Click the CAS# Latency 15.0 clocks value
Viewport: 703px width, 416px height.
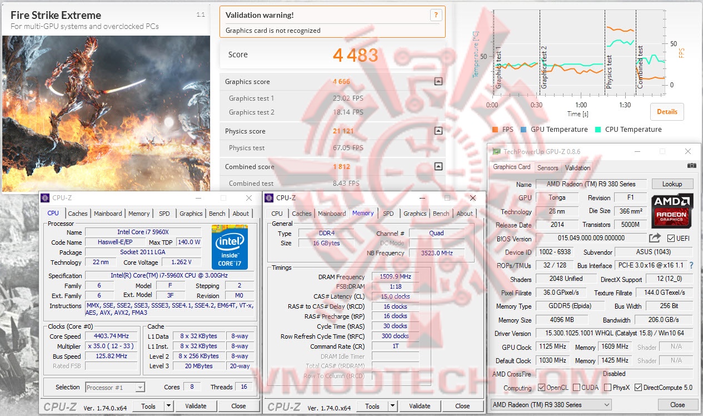point(397,296)
